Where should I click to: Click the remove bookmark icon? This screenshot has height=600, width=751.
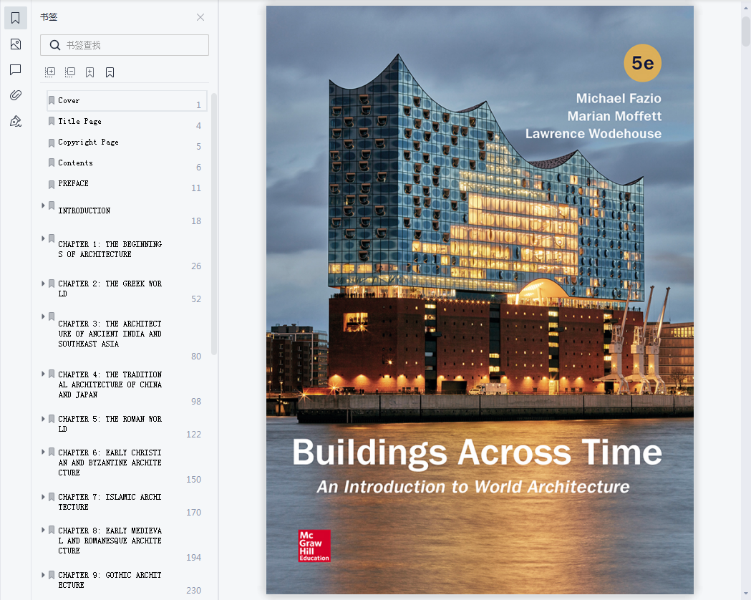point(110,72)
